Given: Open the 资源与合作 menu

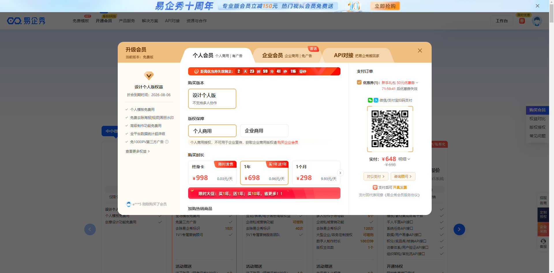Looking at the screenshot, I should pyautogui.click(x=196, y=21).
